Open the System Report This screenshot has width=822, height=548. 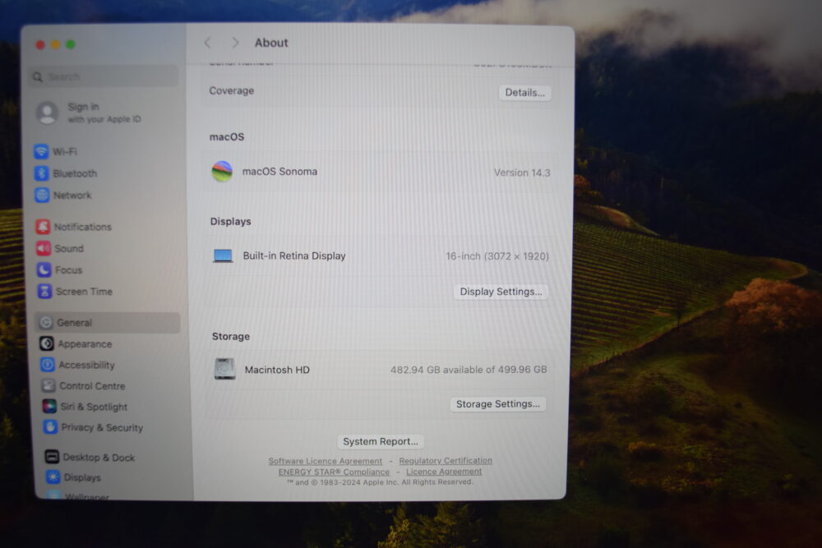pyautogui.click(x=381, y=442)
